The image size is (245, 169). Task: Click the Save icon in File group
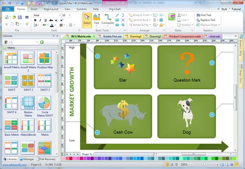[x=20, y=17]
